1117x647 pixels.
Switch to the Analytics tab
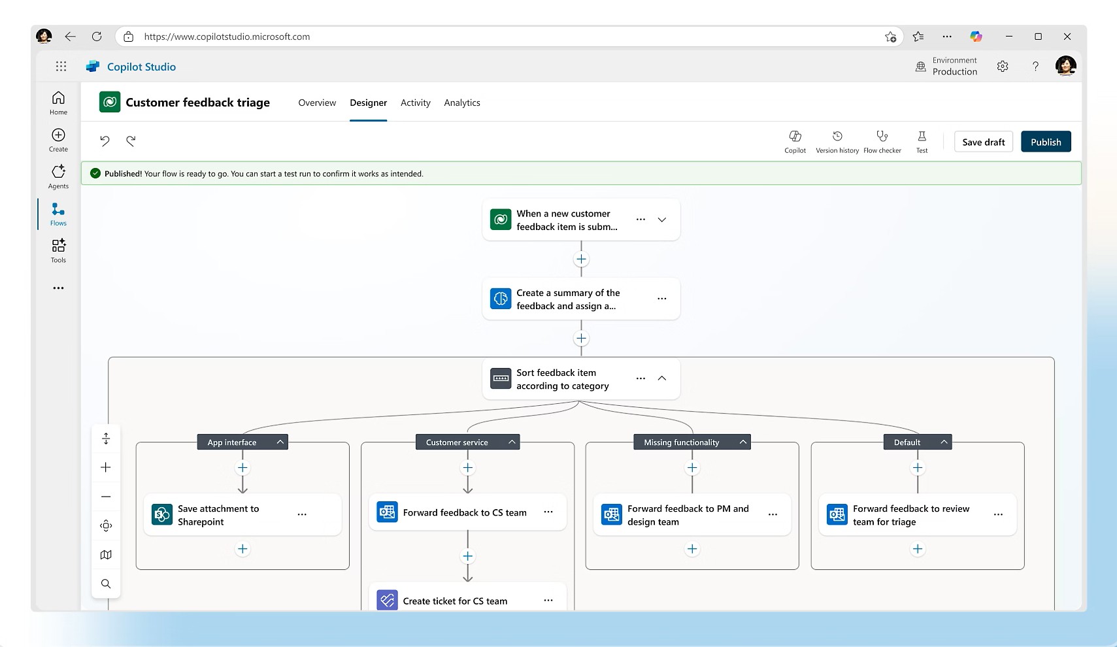[x=462, y=103]
